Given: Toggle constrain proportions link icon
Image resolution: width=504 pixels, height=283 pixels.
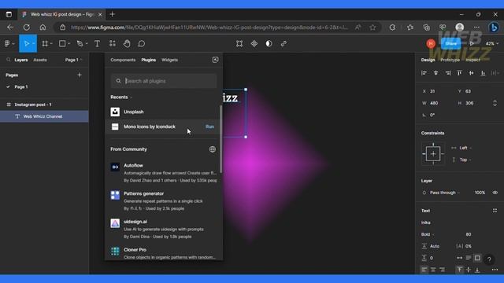Looking at the screenshot, I should (495, 103).
